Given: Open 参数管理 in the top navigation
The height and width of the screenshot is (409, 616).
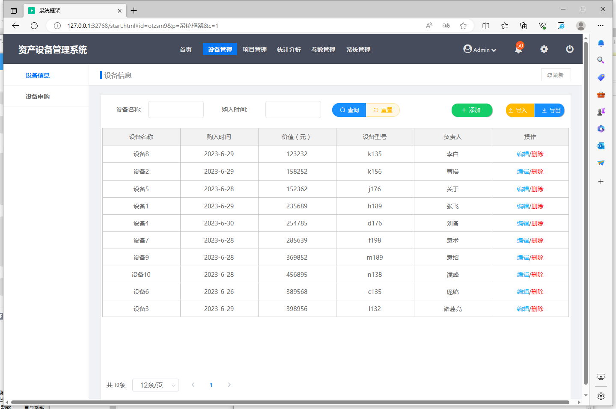Looking at the screenshot, I should (x=323, y=50).
